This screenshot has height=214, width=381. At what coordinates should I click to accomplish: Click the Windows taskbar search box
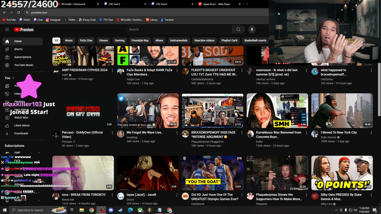click(38, 210)
